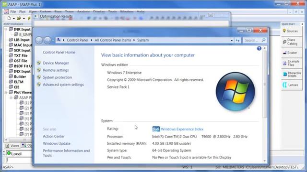This screenshot has width=307, height=172.
Task: Click the ASAP document icon beside File
Action: coord(6,11)
